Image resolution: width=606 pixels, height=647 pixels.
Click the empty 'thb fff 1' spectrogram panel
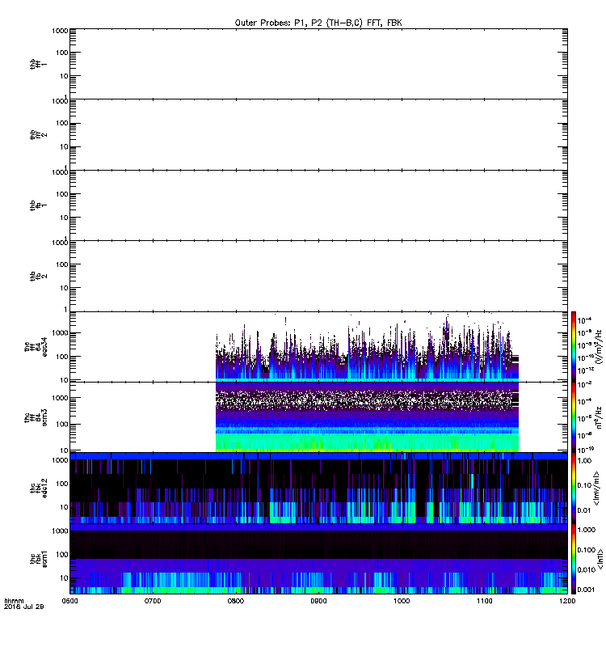(318, 64)
